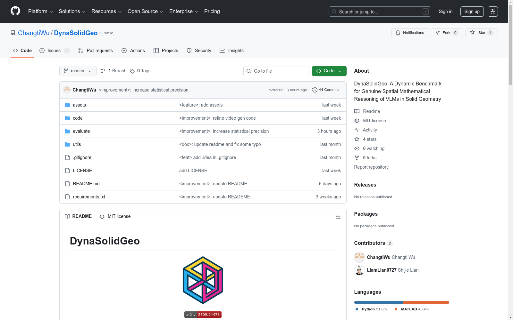Click the GitHub logo icon

15,11
